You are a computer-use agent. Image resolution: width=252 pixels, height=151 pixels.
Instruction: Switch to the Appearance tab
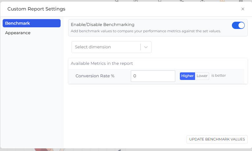[x=18, y=33]
